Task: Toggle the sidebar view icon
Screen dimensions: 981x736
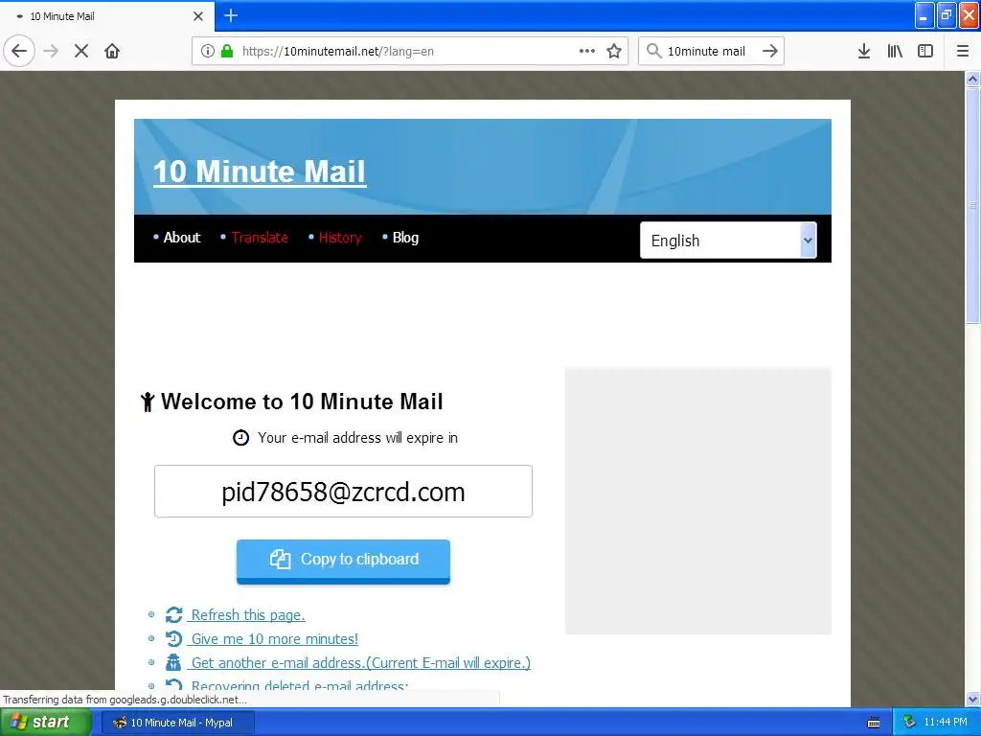Action: [x=925, y=51]
